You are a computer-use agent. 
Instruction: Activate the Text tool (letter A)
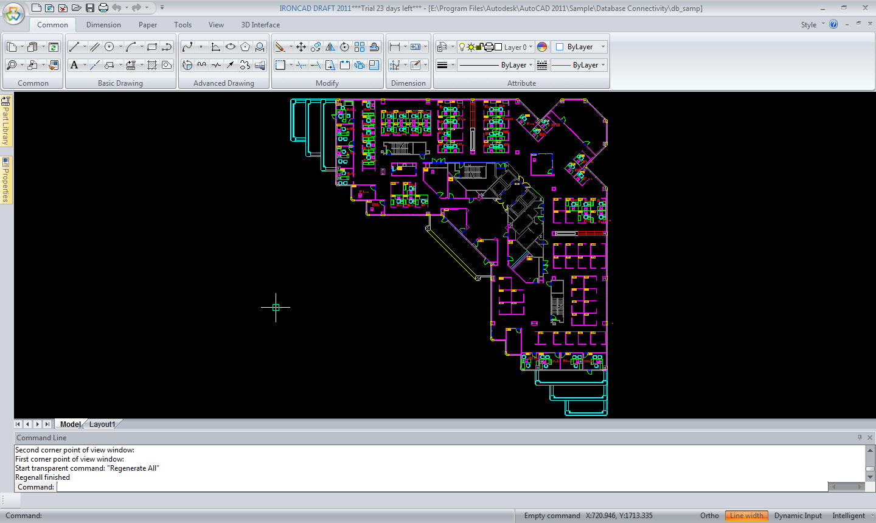[74, 65]
